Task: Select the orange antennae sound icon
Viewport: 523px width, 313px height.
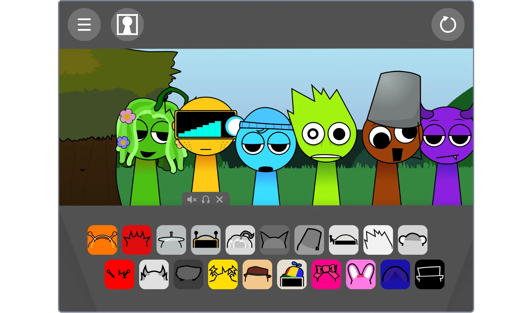Action: click(x=102, y=240)
